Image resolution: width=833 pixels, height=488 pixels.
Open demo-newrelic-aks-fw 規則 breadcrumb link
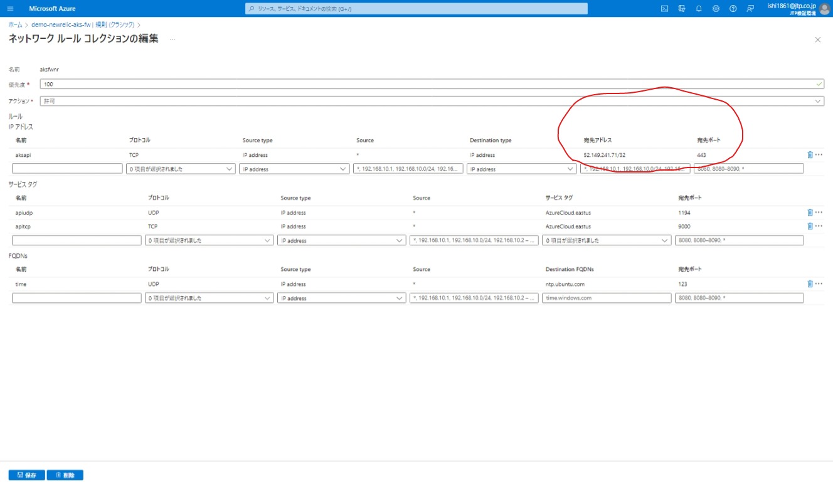83,24
